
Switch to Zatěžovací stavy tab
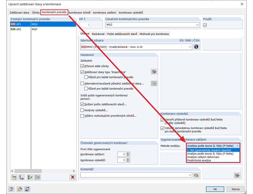coord(20,13)
